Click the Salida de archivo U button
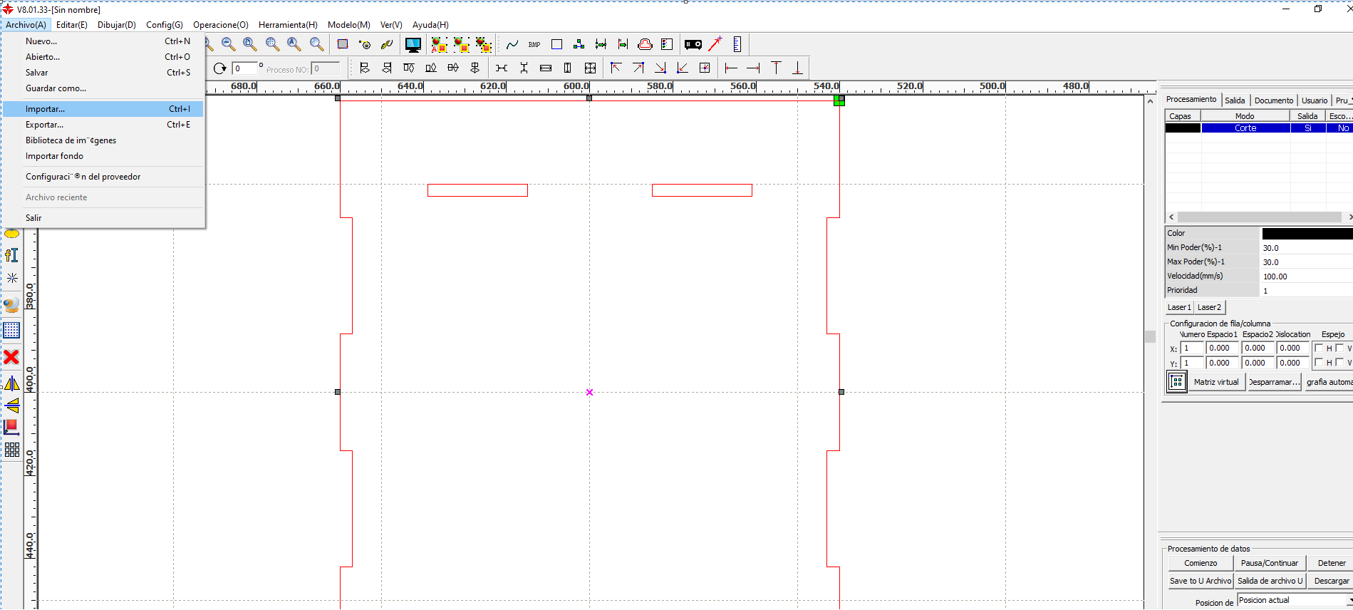Viewport: 1353px width, 610px height. [x=1270, y=581]
